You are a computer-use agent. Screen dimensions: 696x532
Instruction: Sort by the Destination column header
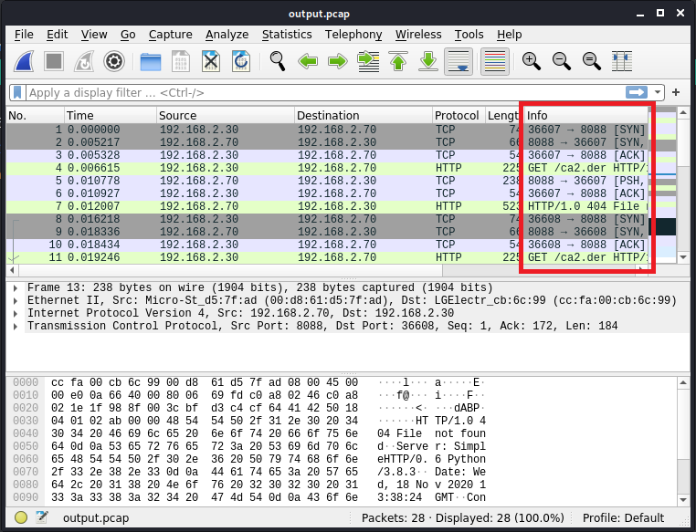[364, 115]
